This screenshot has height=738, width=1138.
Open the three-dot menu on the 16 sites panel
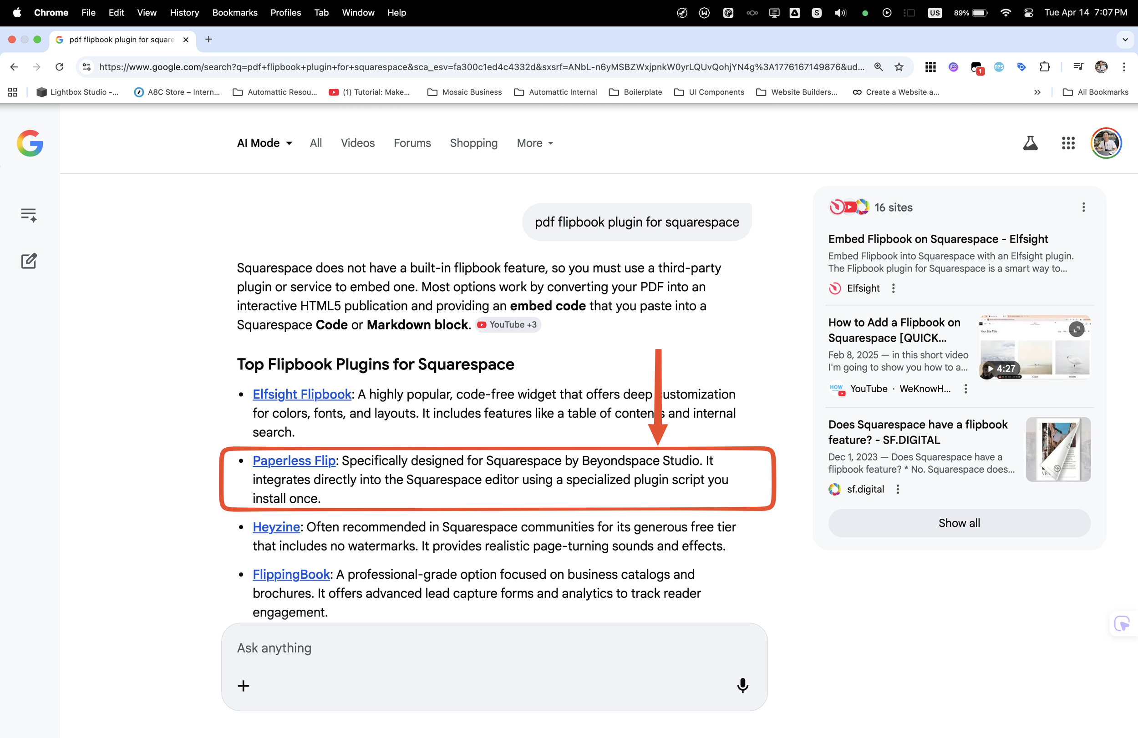(x=1083, y=207)
